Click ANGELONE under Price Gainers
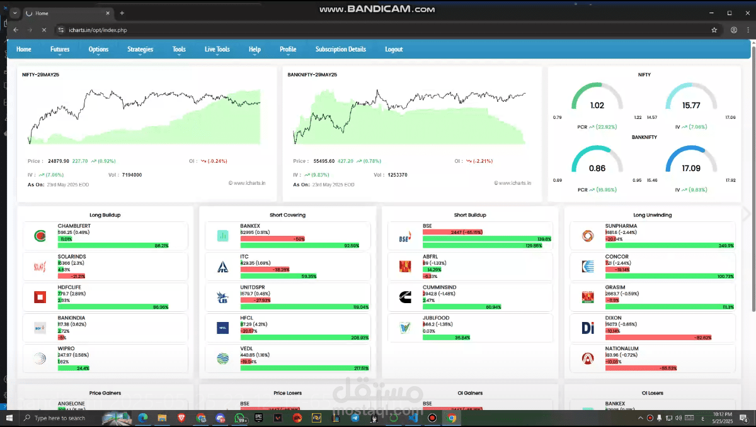This screenshot has height=427, width=756. click(70, 404)
